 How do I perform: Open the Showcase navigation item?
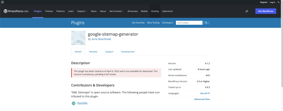coord(132,11)
